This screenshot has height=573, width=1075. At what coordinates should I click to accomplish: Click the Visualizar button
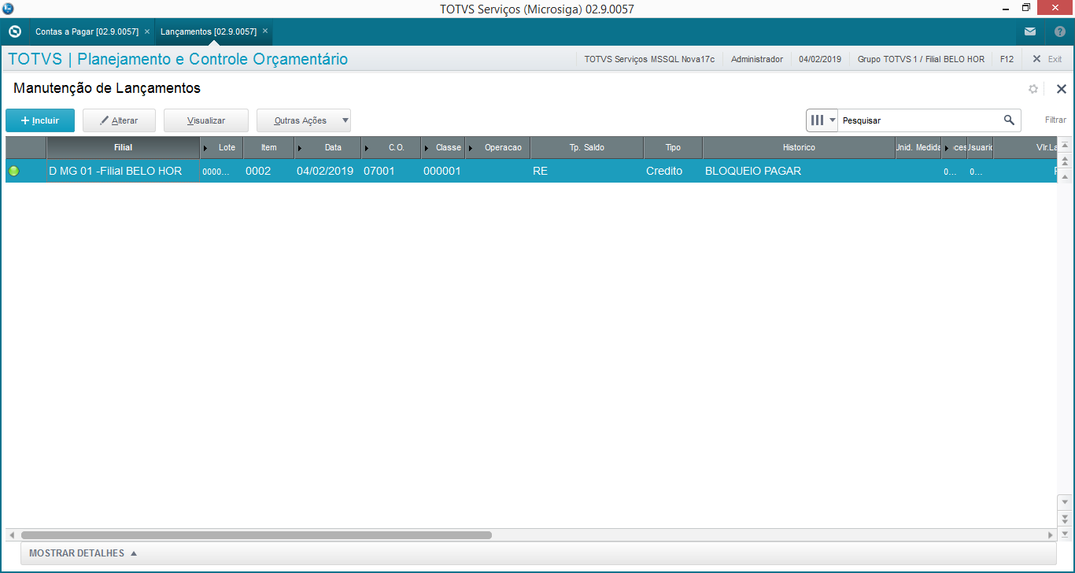(x=206, y=120)
